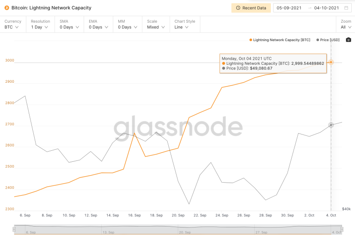Viewport: 355px width, 239px height.
Task: Toggle Lightning Network Capacity series in legend
Action: [x=280, y=40]
